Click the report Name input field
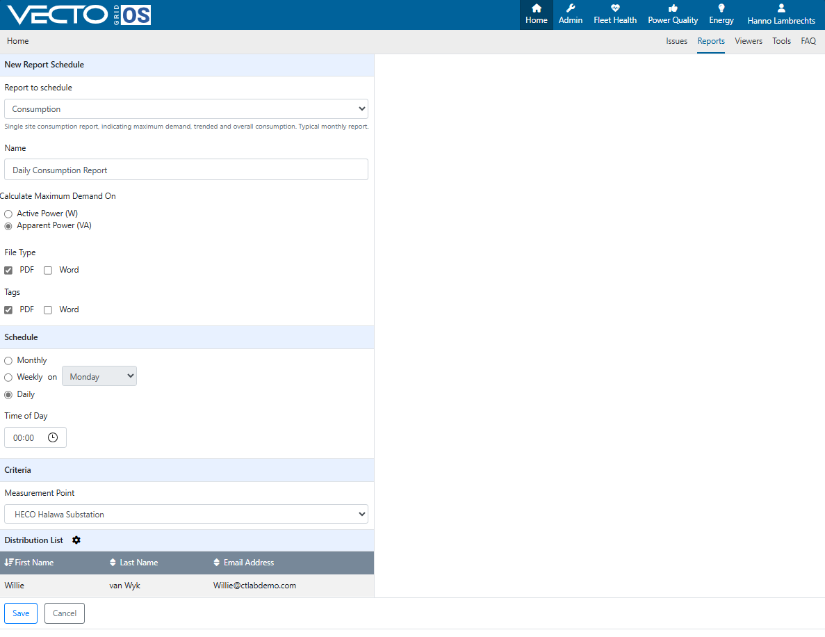The image size is (825, 637). (x=186, y=170)
